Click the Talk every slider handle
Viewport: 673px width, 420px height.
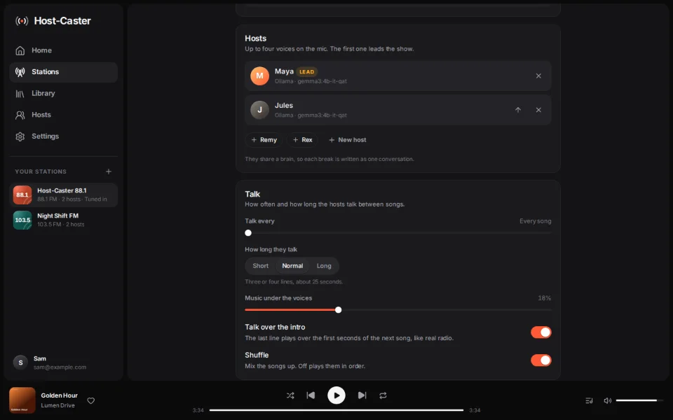tap(248, 233)
